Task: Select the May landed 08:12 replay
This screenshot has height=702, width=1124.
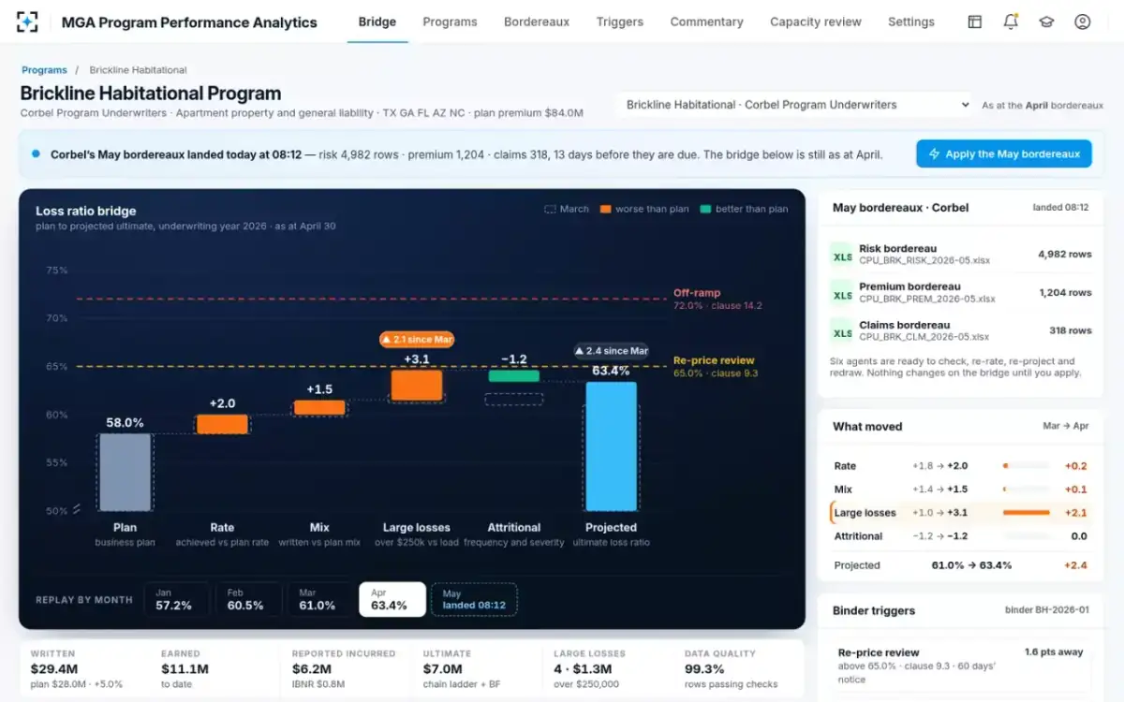Action: (474, 599)
